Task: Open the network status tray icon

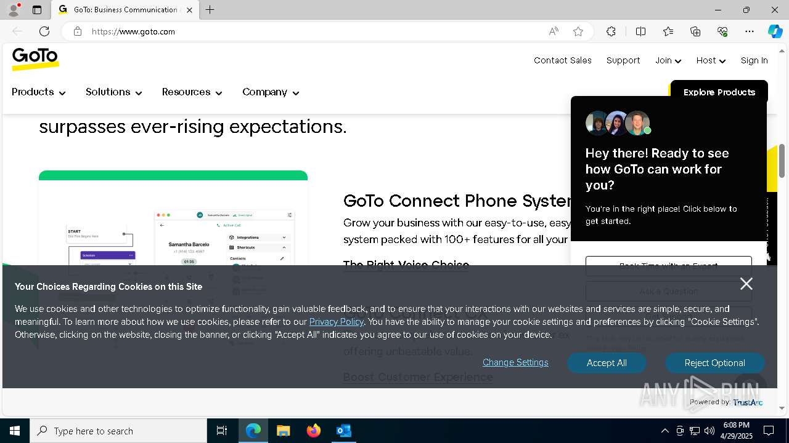Action: coord(695,431)
